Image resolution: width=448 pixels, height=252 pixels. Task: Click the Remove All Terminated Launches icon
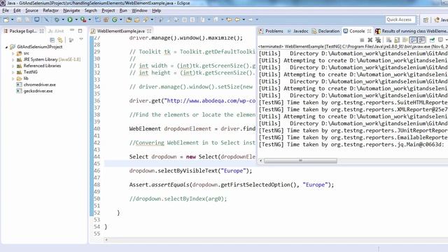coord(378,40)
